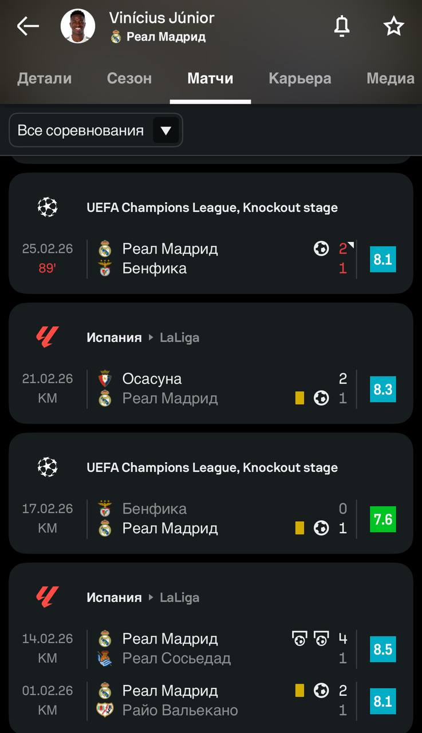Open Vinícius Júnior's profile photo
This screenshot has height=733, width=422.
[x=78, y=26]
